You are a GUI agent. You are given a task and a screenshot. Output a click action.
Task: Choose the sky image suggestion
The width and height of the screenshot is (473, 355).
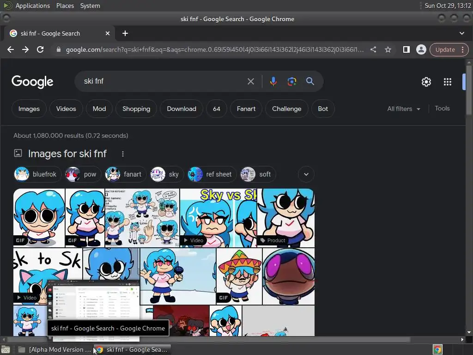point(167,174)
